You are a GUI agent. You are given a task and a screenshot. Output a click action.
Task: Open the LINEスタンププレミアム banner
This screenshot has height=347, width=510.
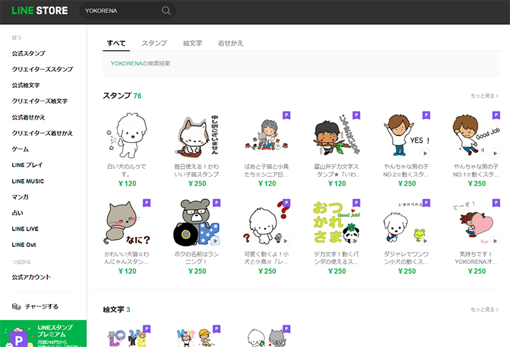click(43, 334)
